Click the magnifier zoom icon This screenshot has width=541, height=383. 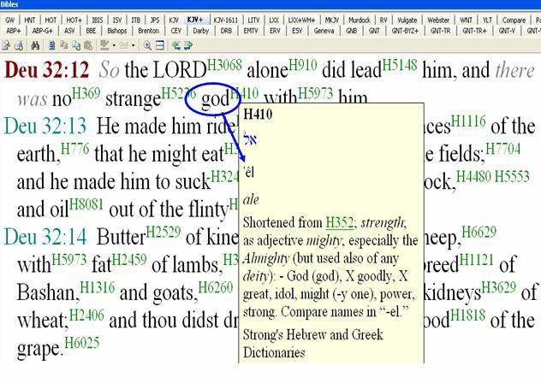point(147,45)
